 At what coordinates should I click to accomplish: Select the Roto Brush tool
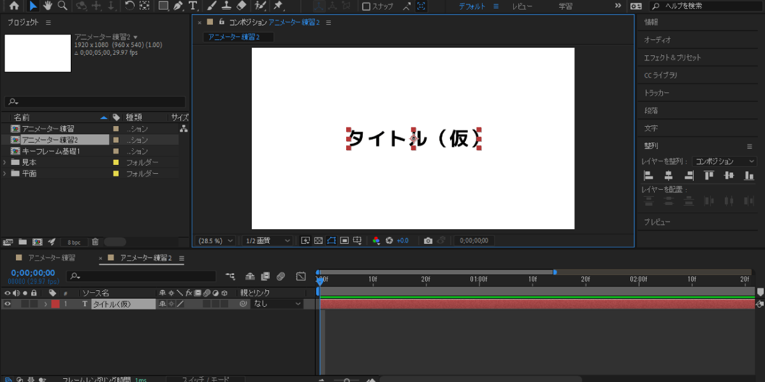click(259, 6)
